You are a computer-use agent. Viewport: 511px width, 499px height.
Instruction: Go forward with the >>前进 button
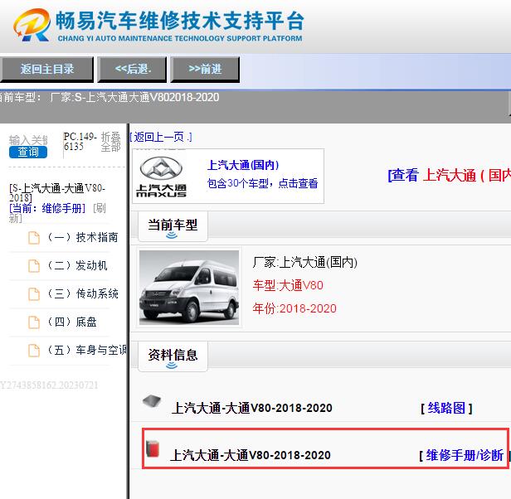205,69
